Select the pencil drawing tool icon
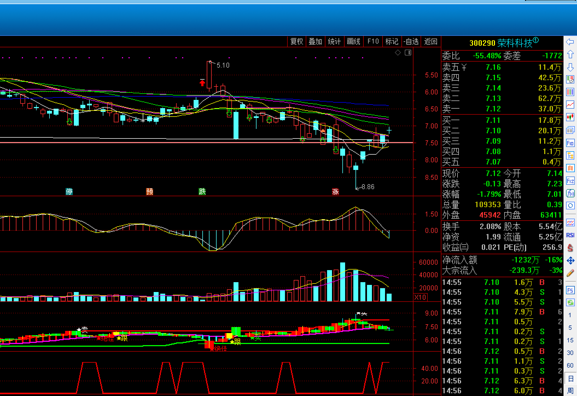The height and width of the screenshot is (396, 577). click(570, 273)
